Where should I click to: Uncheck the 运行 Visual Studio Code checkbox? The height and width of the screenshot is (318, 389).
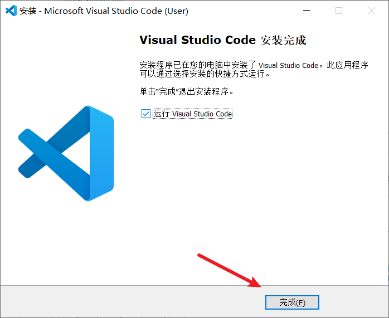coord(146,114)
